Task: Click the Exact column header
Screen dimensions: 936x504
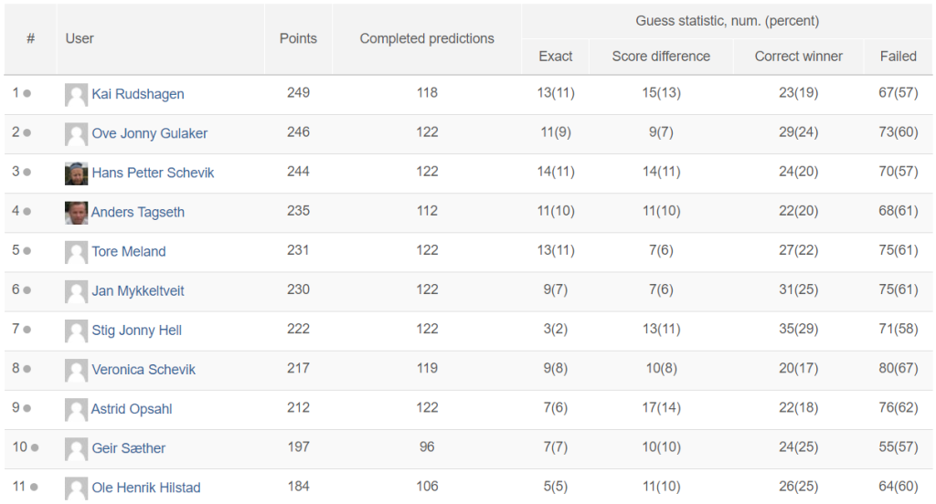Action: (555, 57)
